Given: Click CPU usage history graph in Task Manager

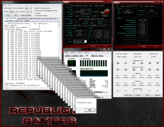Looking at the screenshot, I should [94, 63].
